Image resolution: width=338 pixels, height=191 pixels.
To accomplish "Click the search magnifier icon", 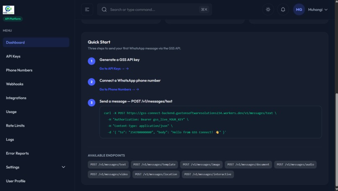I will (x=104, y=10).
